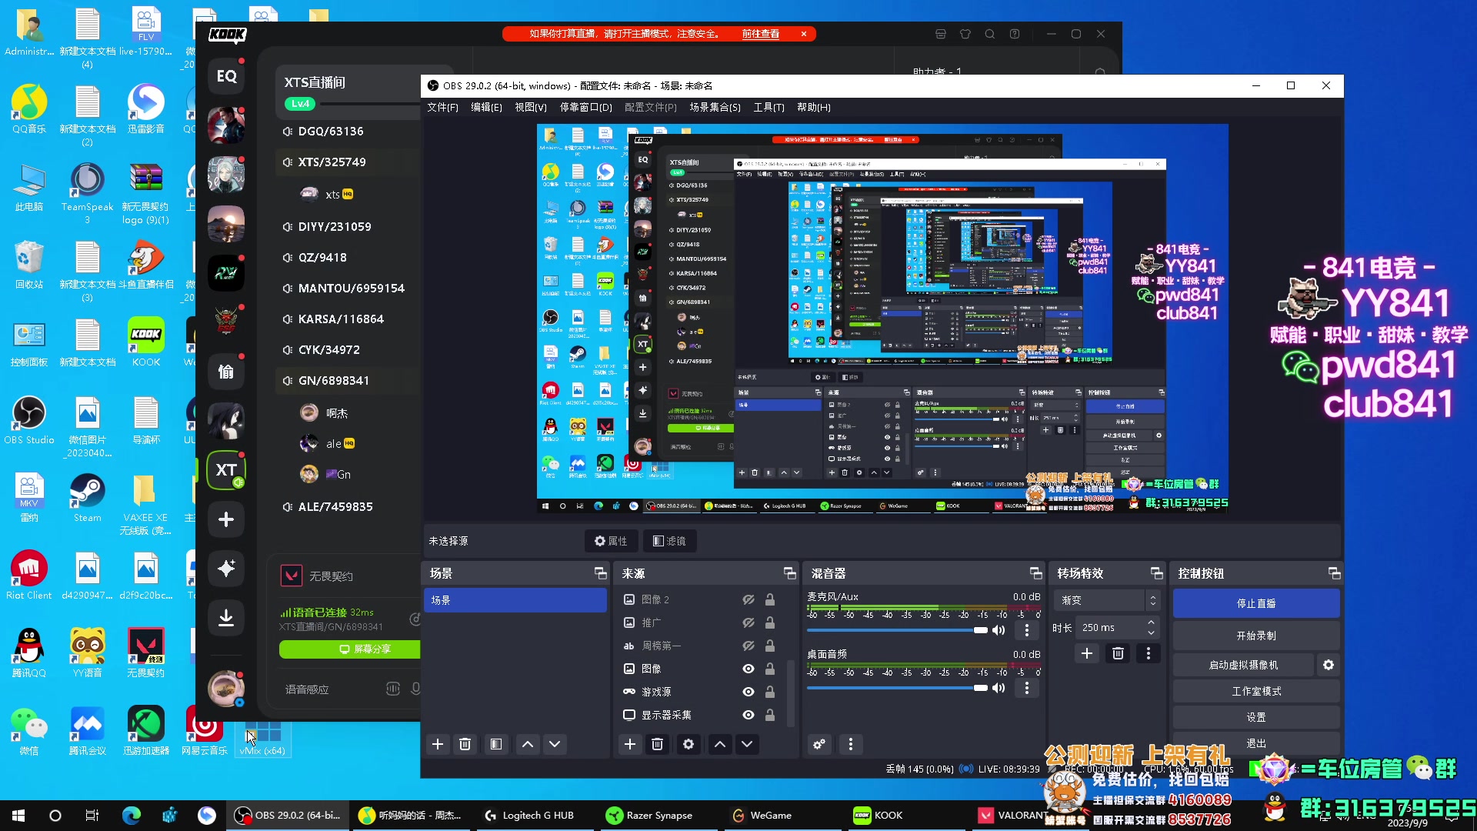1477x831 pixels.
Task: Toggle lock on 游戏源 source
Action: pos(769,692)
